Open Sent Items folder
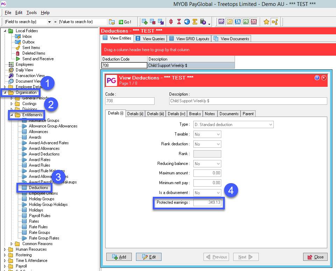Image resolution: width=336 pixels, height=271 pixels. click(x=31, y=48)
